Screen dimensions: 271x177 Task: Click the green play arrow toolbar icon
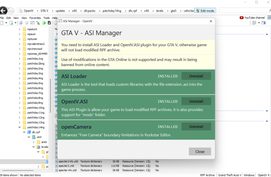[44, 23]
